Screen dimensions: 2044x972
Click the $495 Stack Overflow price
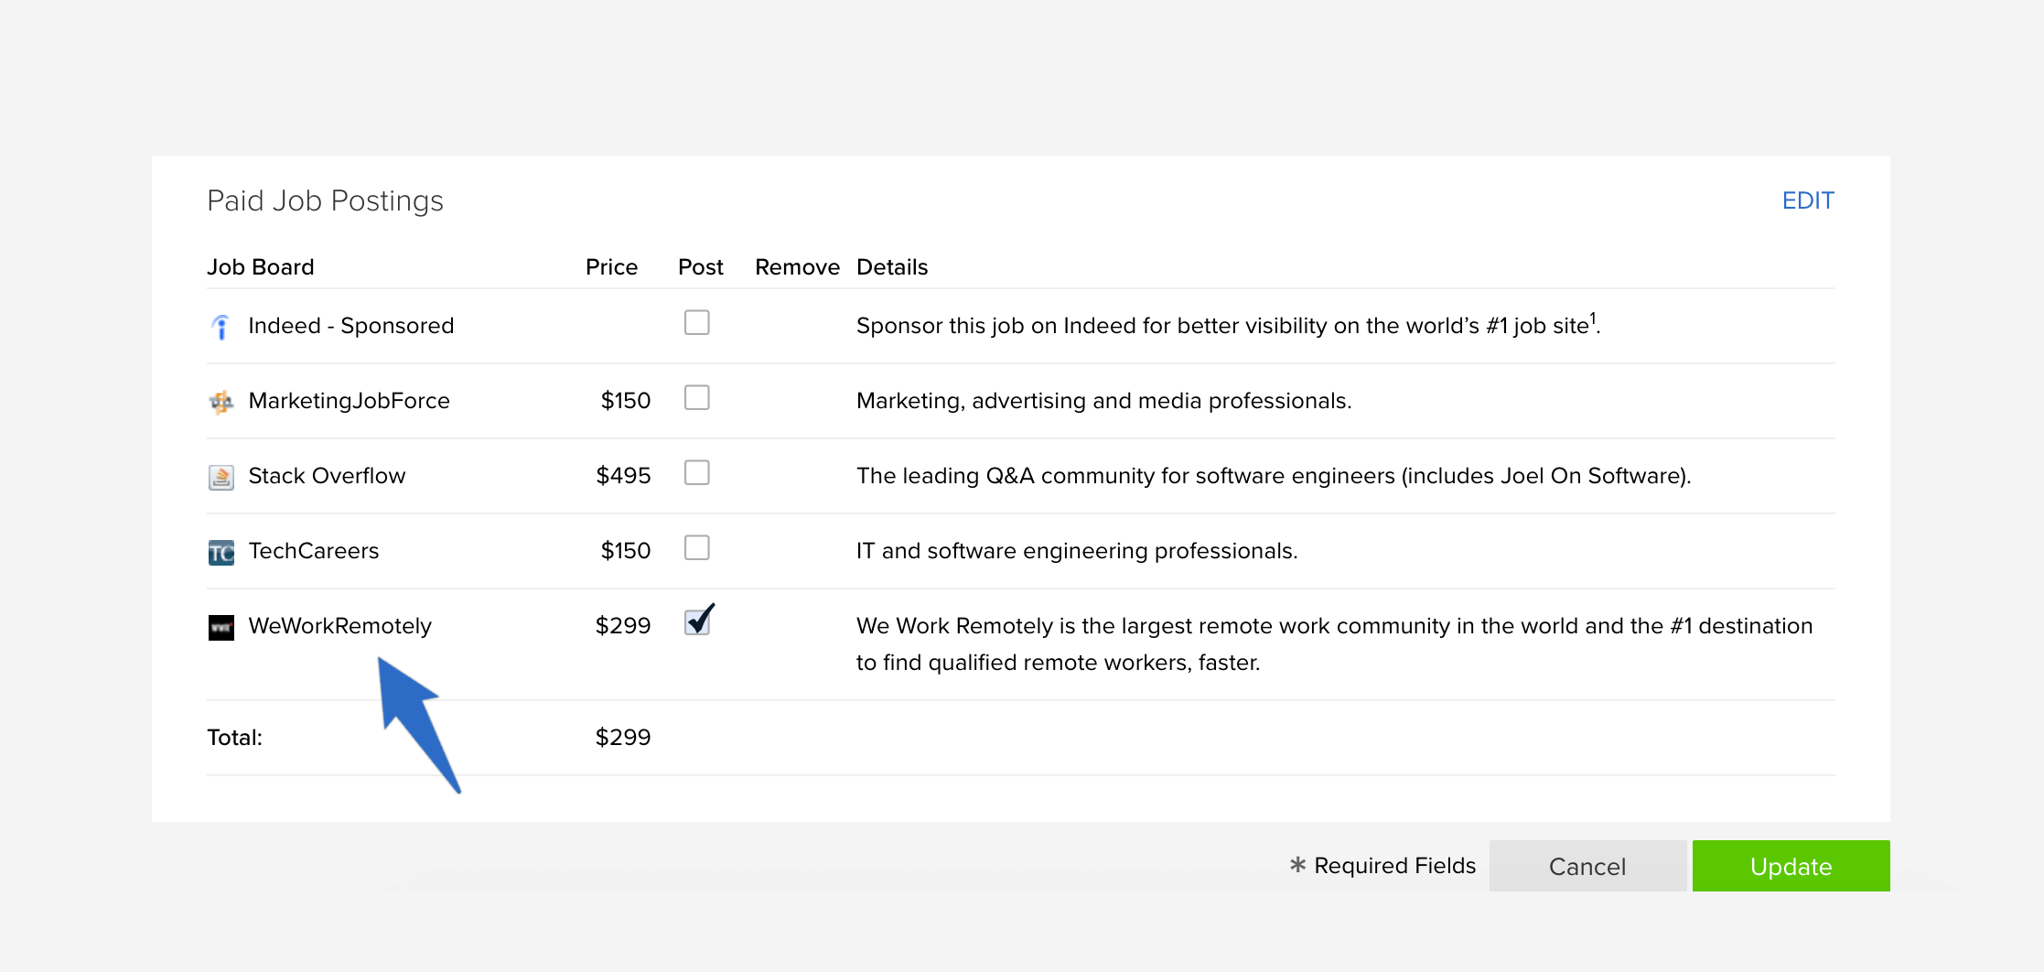pos(623,476)
